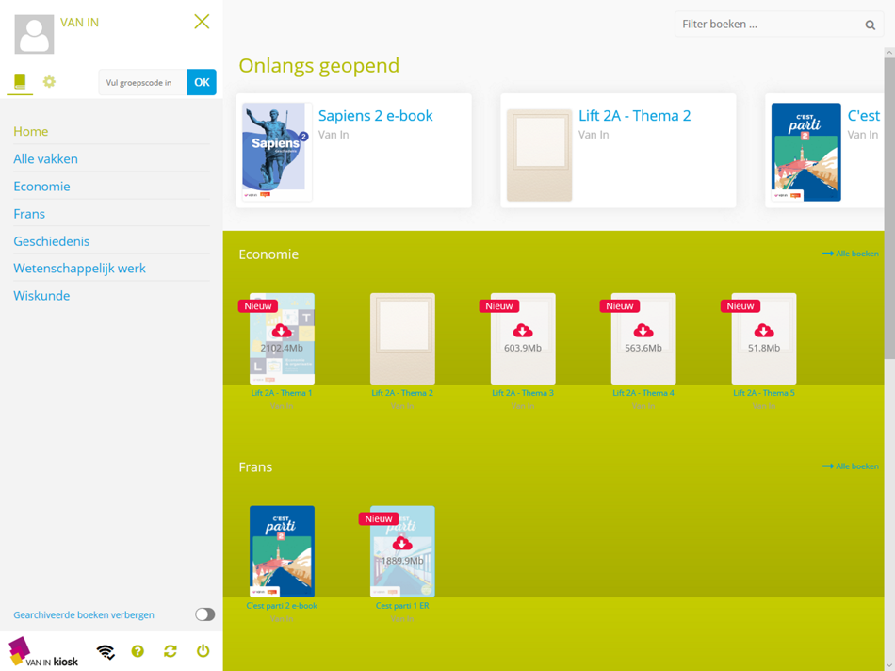Open the Lift 2A - Thema 2 recent title
Image resolution: width=895 pixels, height=671 pixels.
click(635, 116)
